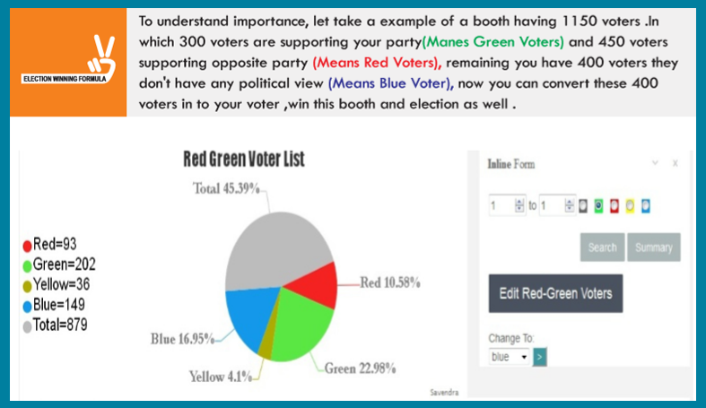Select the Yellow=36 legend item
Viewport: 706px width, 408px height.
[57, 284]
